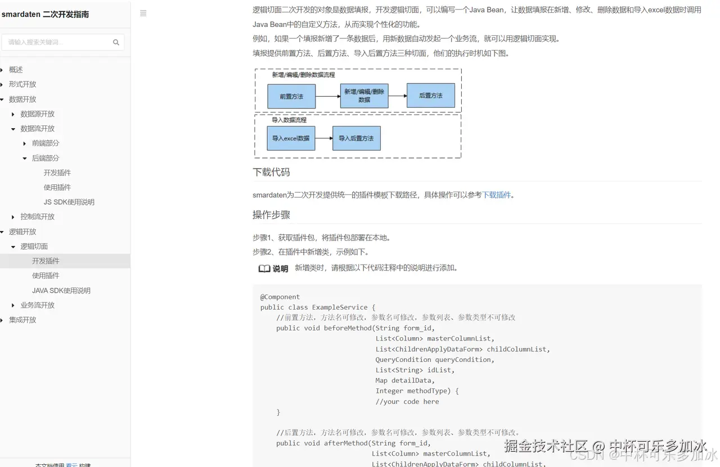The image size is (720, 467).
Task: Select 控制流开发 in the sidebar
Action: tap(38, 217)
